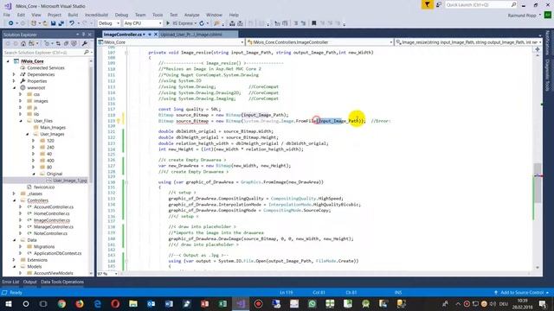Click the notifications flag icon
The height and width of the screenshot is (311, 554).
pos(427,4)
